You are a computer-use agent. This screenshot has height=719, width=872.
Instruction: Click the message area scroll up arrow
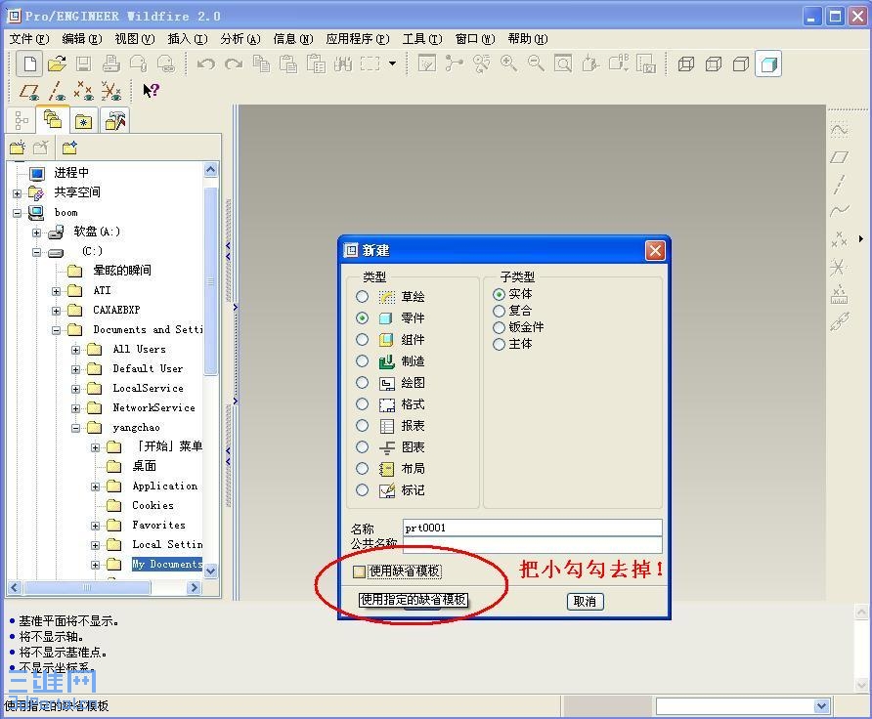tap(861, 613)
